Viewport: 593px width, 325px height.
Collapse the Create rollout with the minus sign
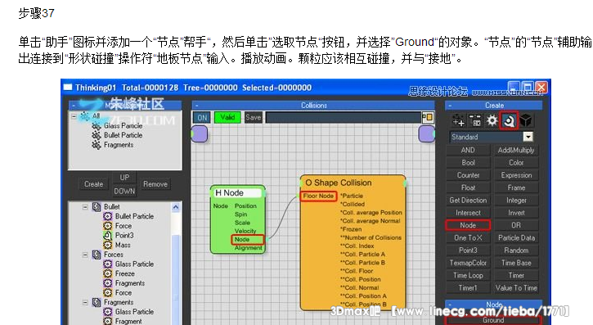(x=450, y=106)
